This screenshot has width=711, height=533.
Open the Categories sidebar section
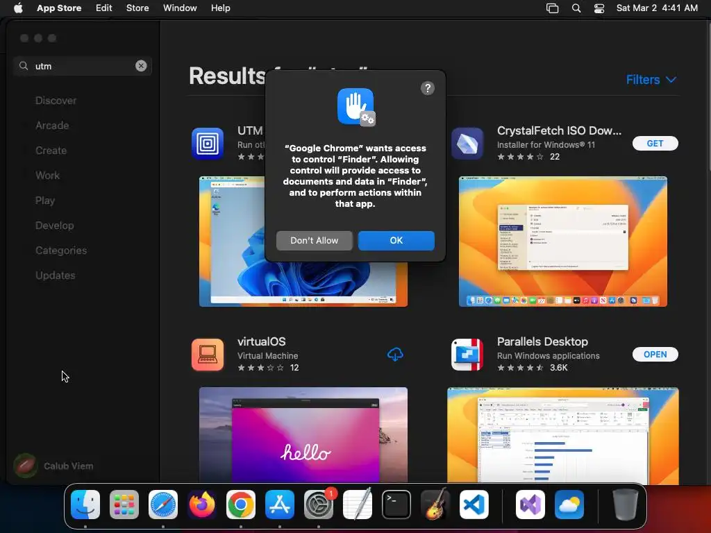tap(61, 250)
